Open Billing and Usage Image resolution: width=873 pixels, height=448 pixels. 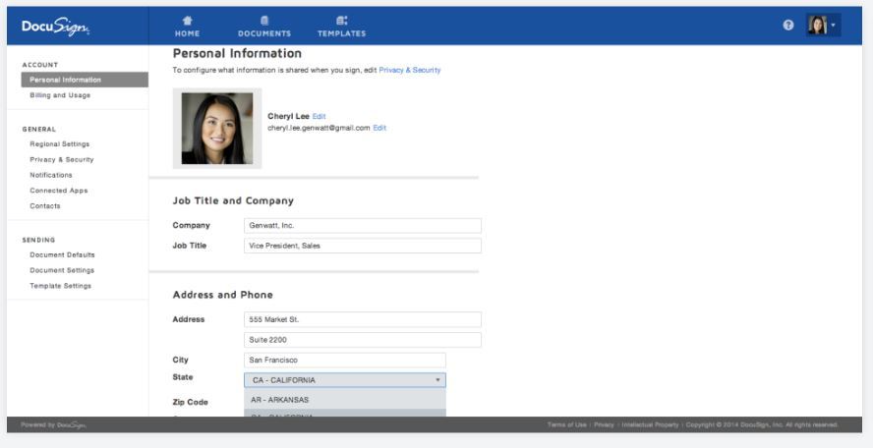click(x=60, y=95)
